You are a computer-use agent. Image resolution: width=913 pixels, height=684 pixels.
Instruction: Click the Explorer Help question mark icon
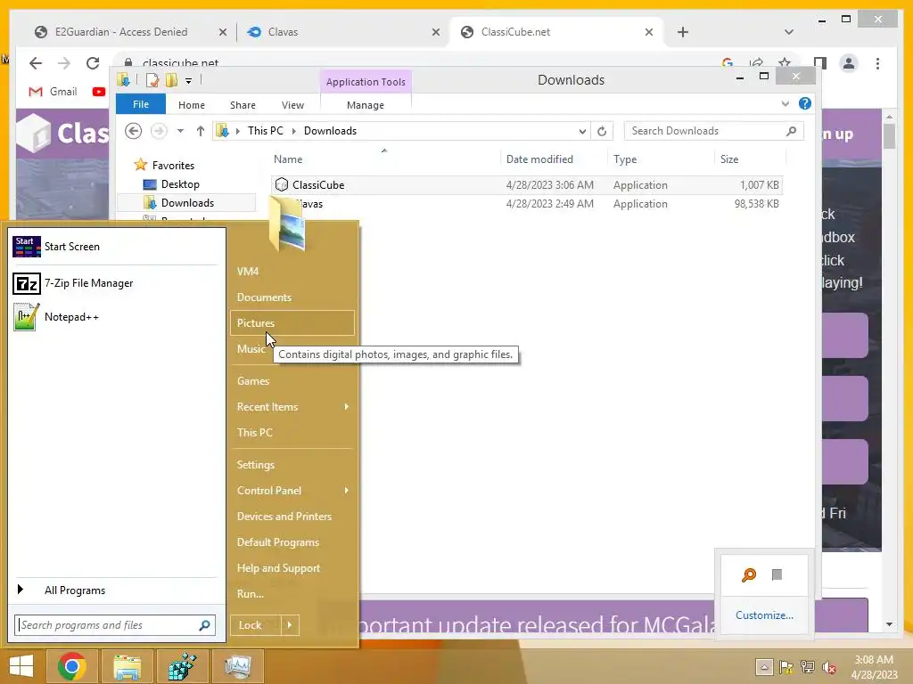tap(805, 103)
